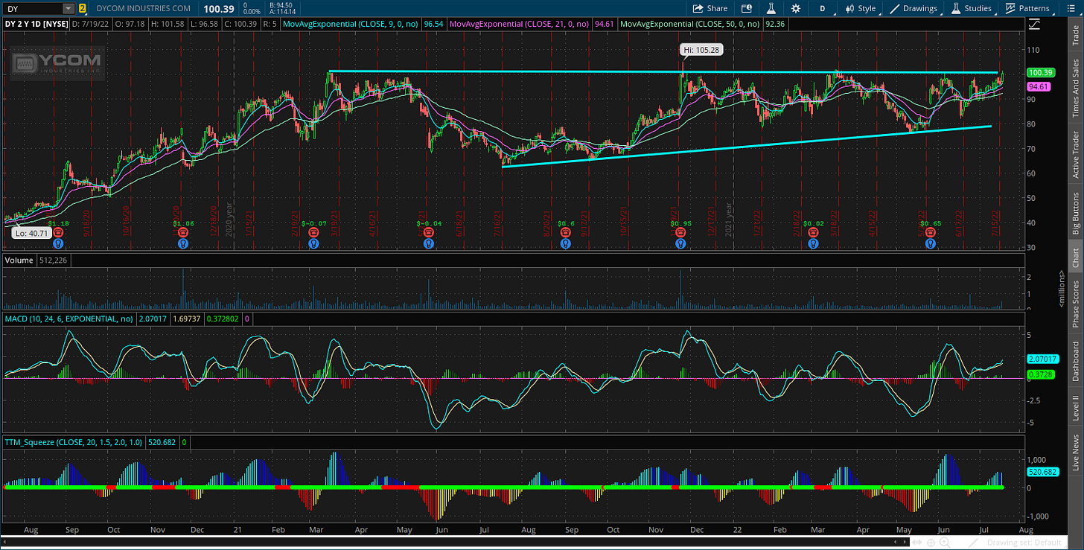Click the red earnings phone icon under $-0.04

tap(428, 232)
